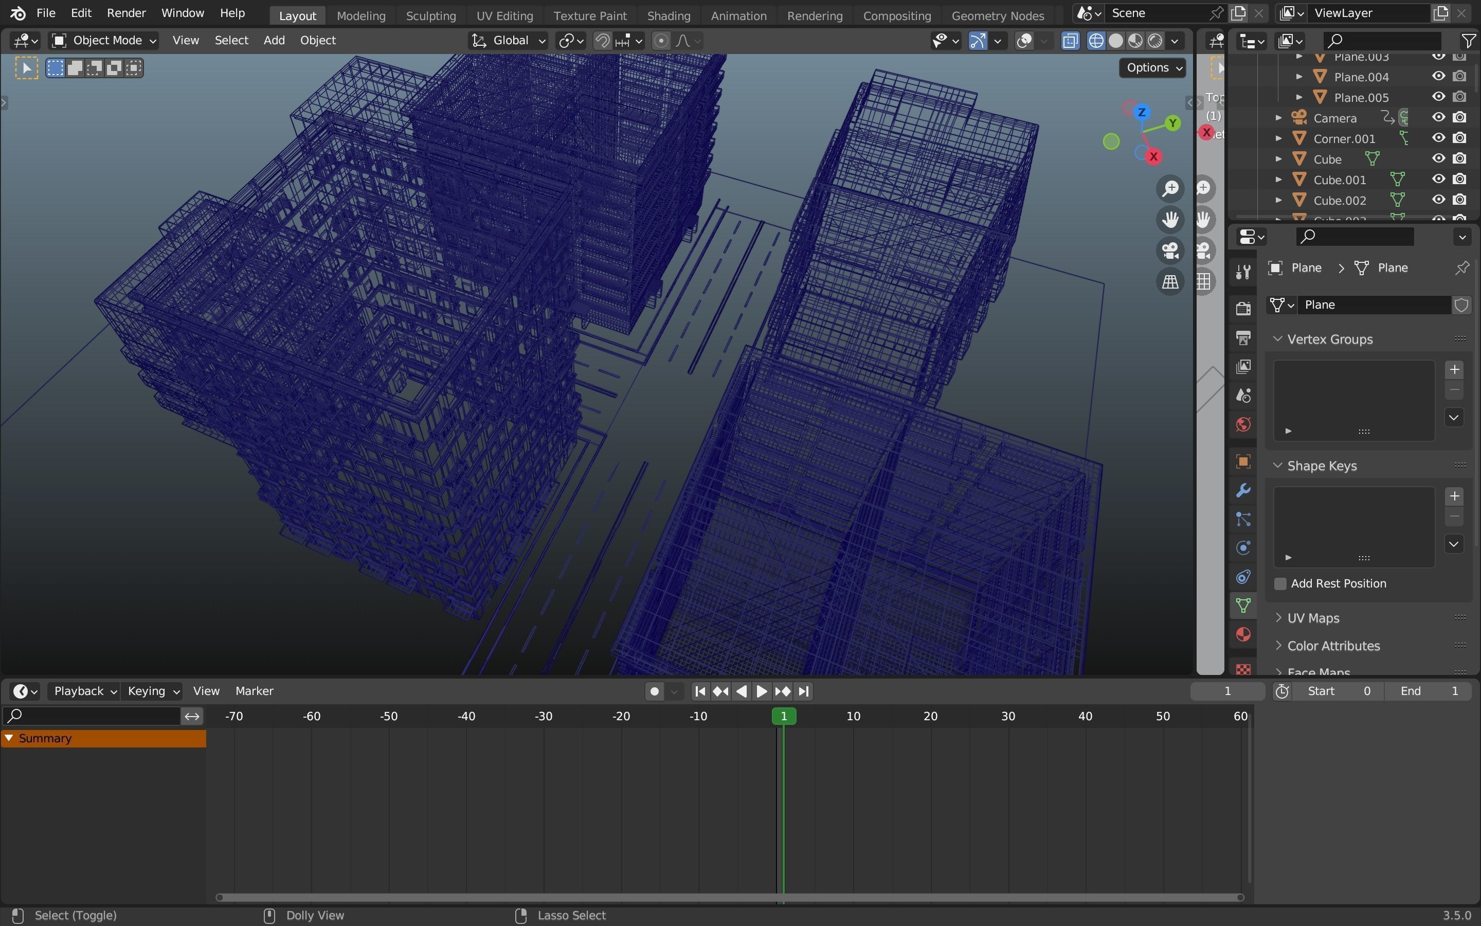Screen dimensions: 1481x926
Task: Open the Object Mode dropdown
Action: [103, 41]
